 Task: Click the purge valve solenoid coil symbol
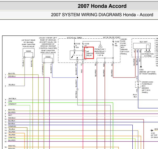coord(29,52)
